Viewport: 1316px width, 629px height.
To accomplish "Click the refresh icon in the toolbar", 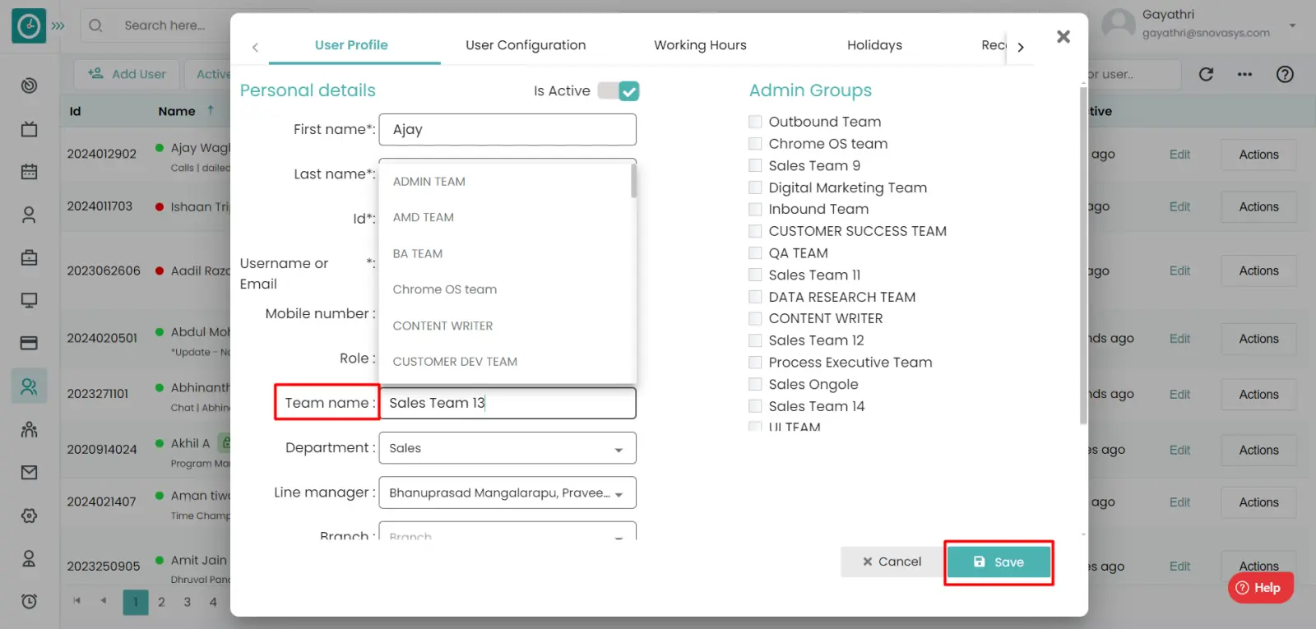I will click(x=1206, y=75).
